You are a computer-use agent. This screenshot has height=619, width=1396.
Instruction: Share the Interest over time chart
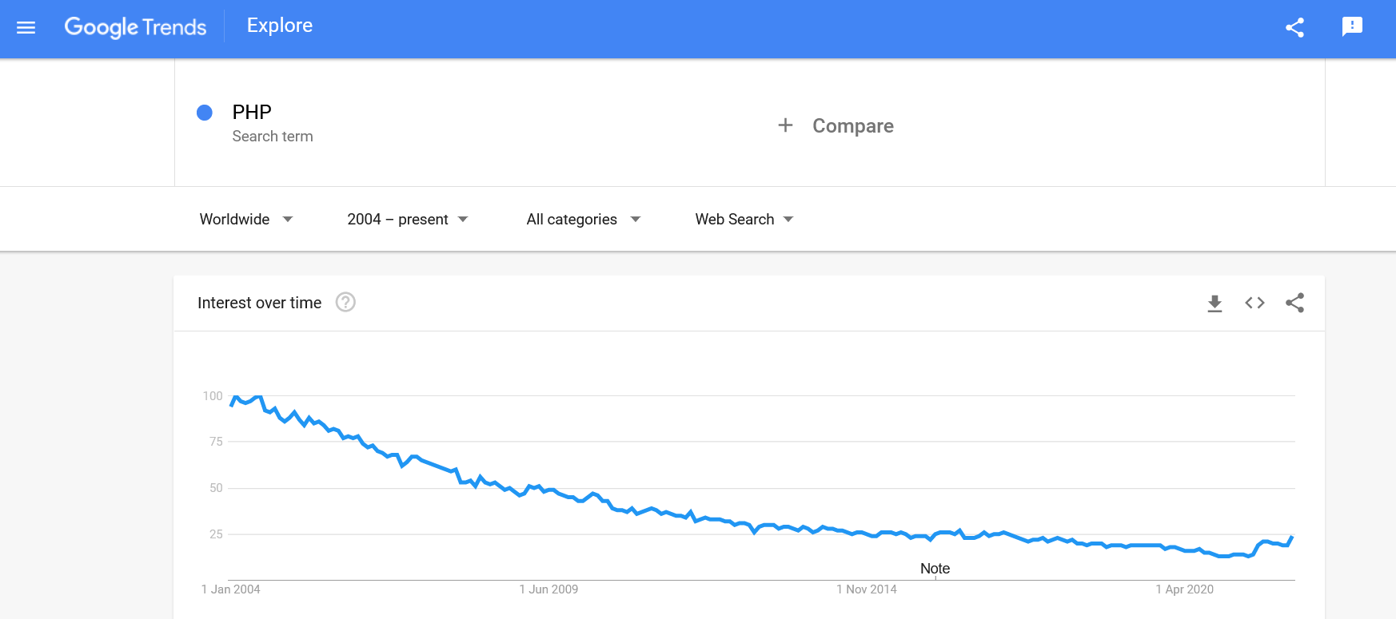coord(1294,304)
